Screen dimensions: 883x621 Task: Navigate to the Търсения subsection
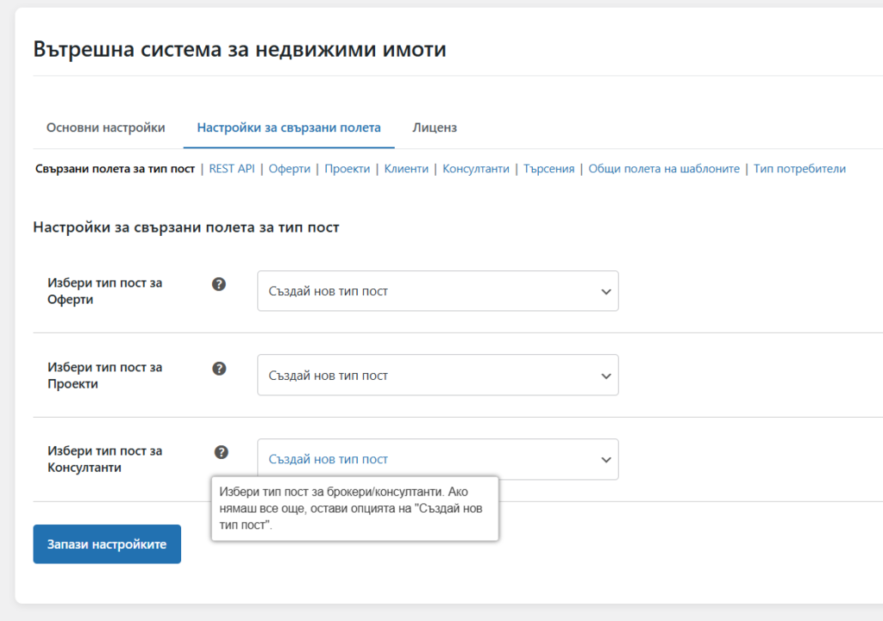click(548, 169)
